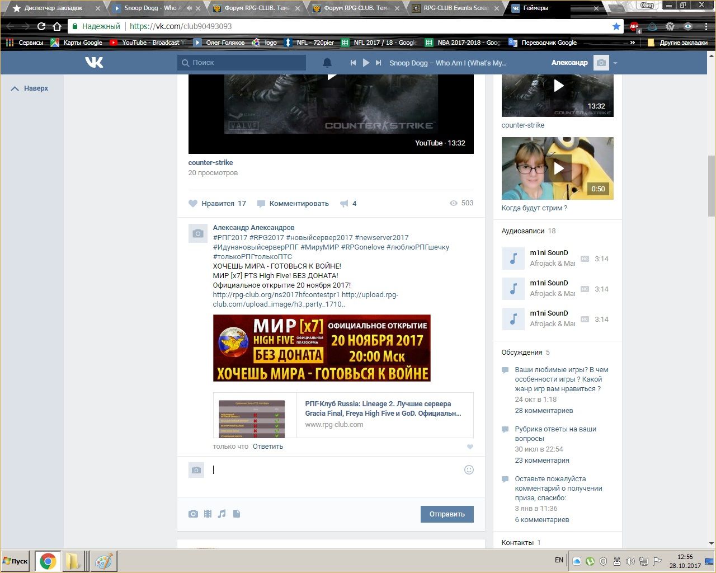Share the post using the megaphone icon
Screen dimensions: 716x573
345,204
